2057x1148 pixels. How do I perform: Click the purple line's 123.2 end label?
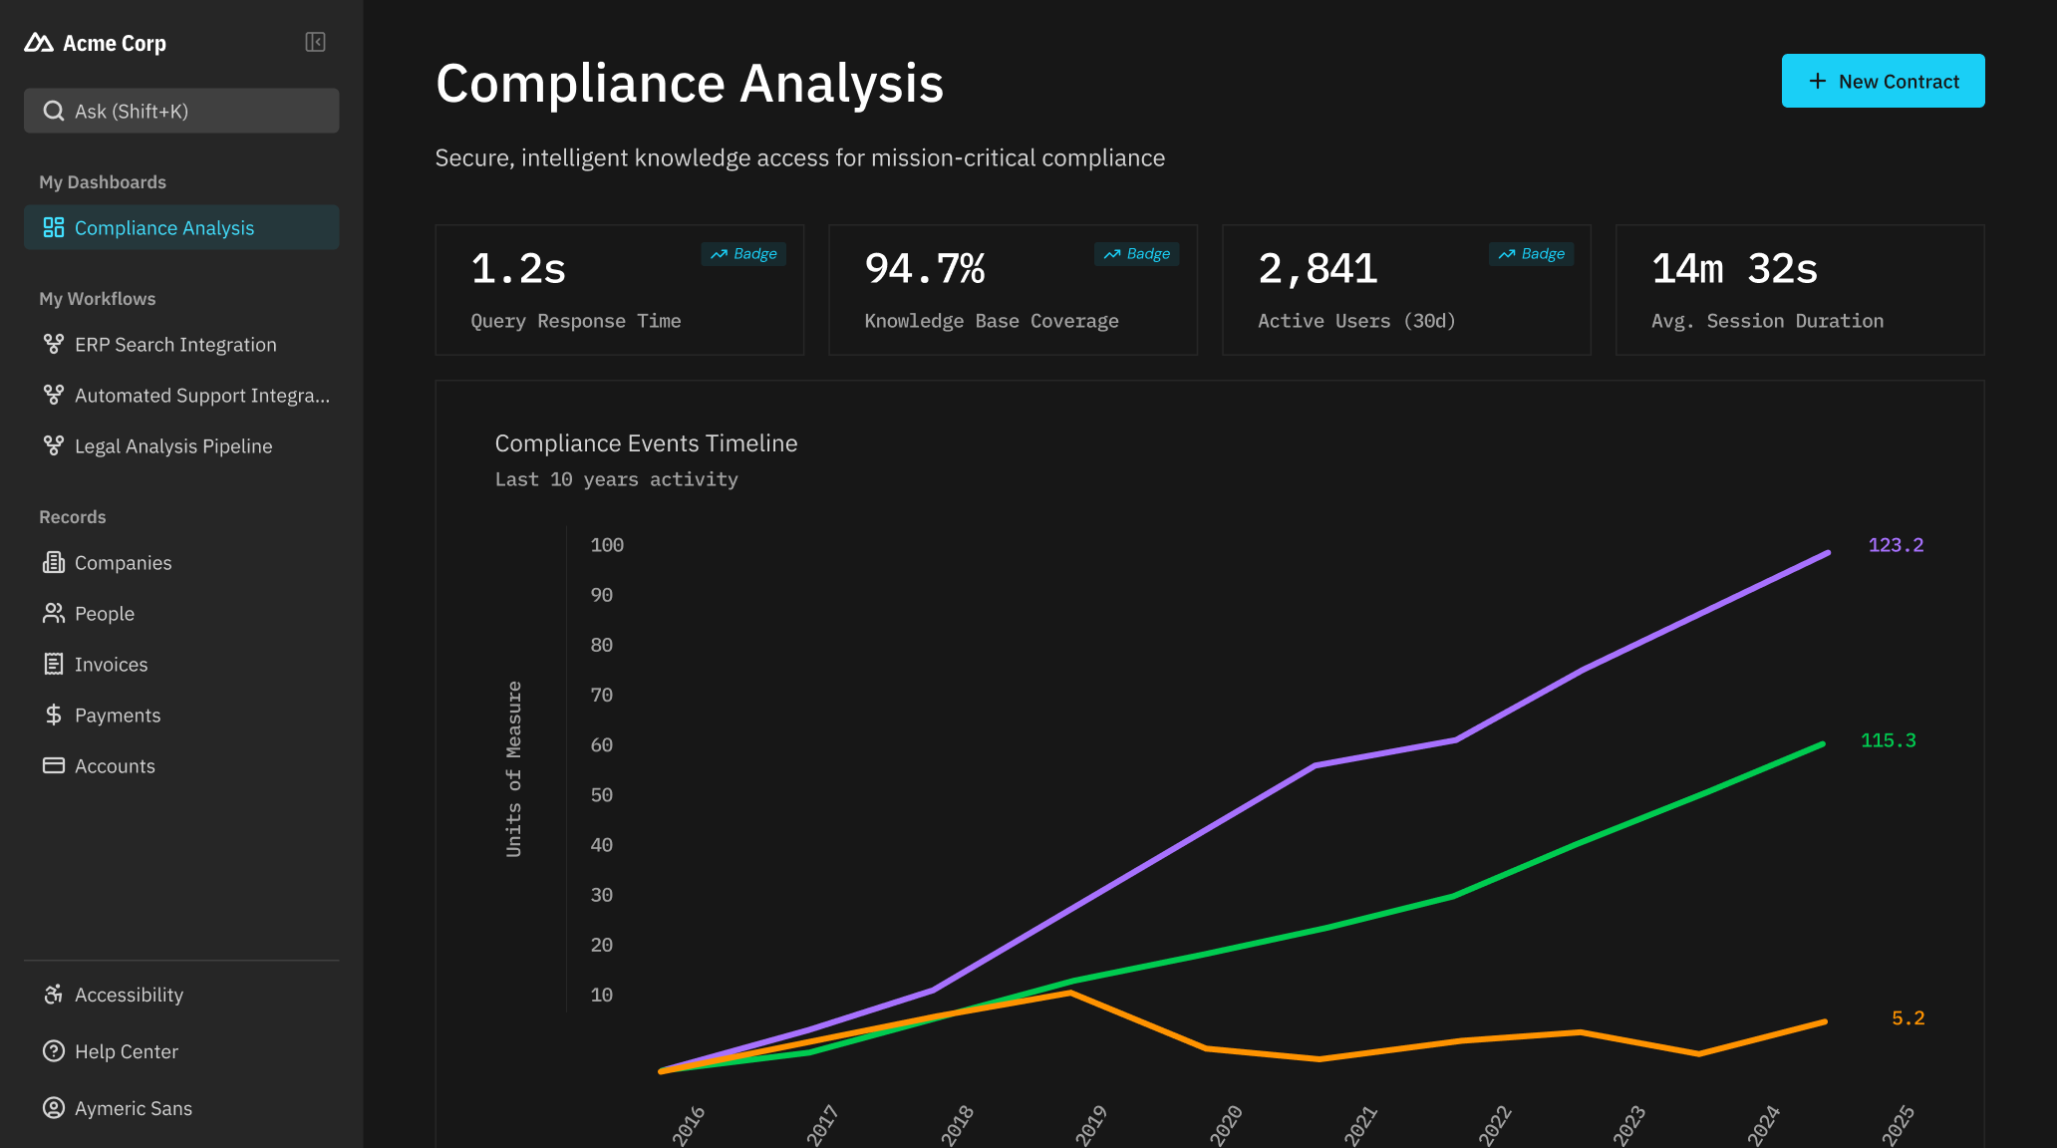[x=1896, y=545]
